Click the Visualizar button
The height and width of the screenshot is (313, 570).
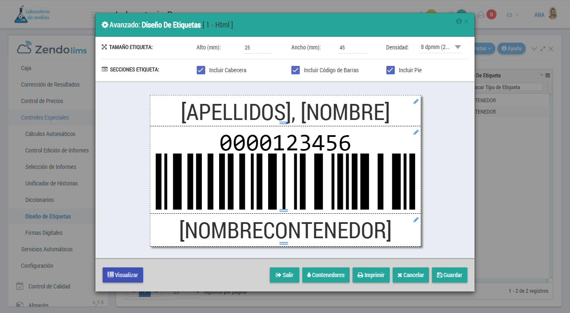[x=123, y=275]
